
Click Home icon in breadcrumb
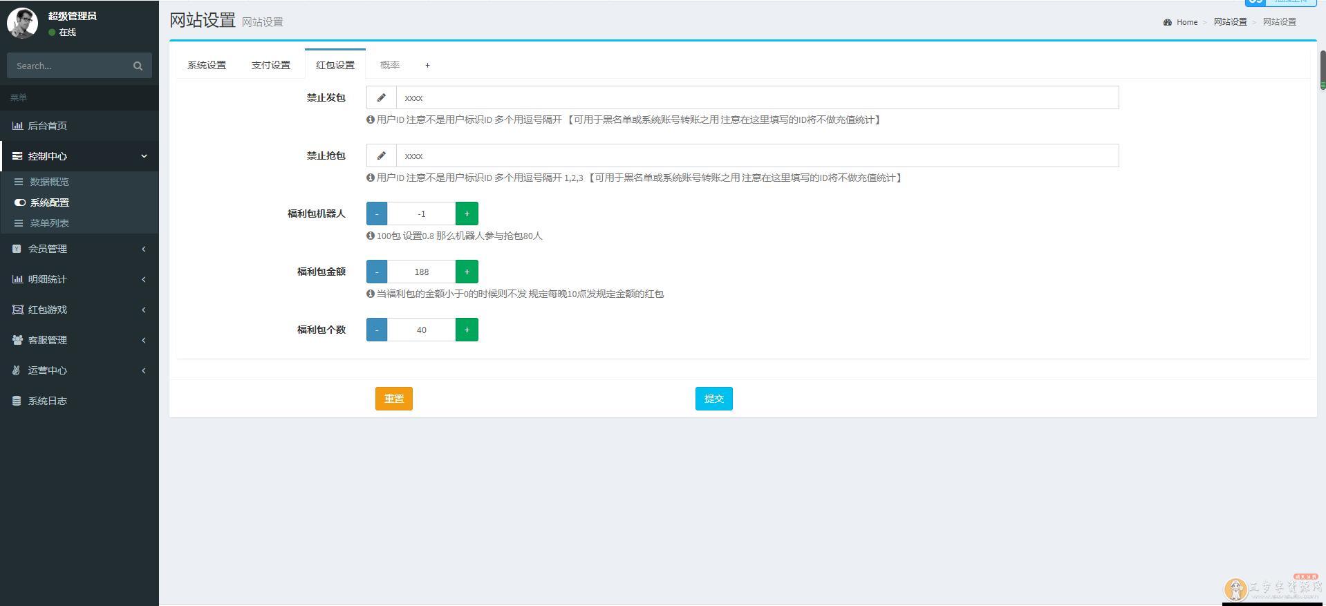point(1167,22)
